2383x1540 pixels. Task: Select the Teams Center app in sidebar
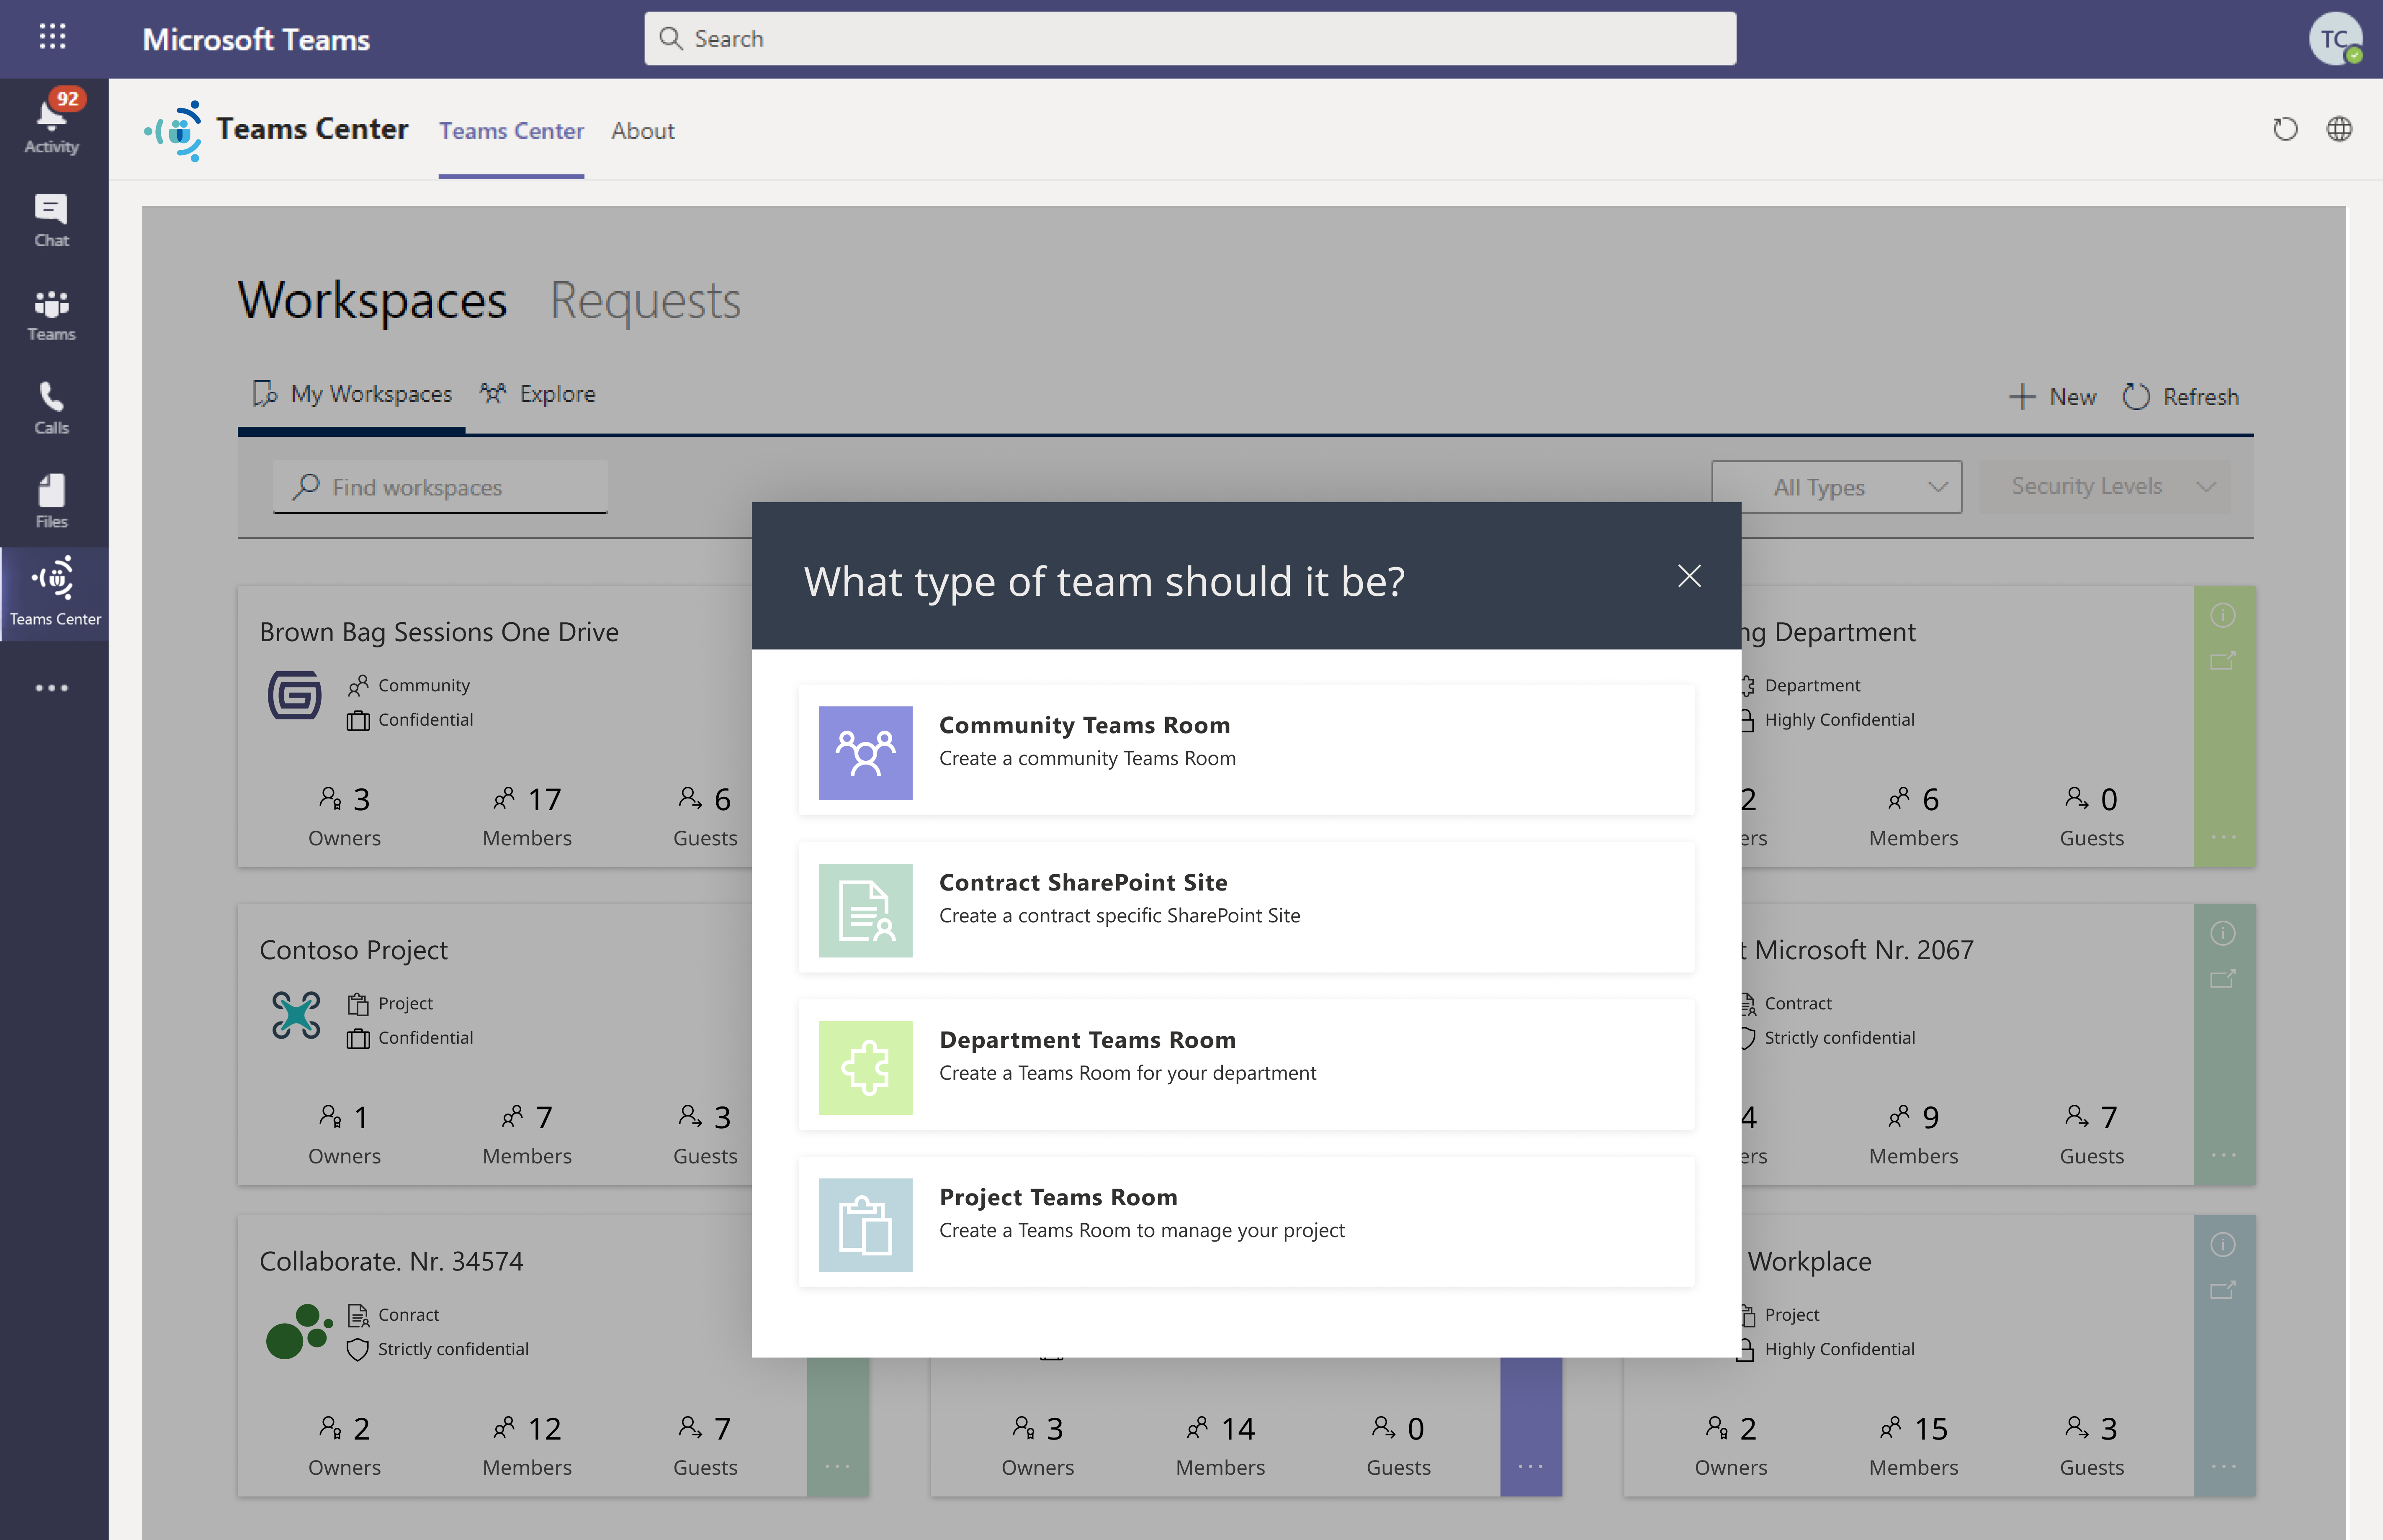click(x=54, y=593)
